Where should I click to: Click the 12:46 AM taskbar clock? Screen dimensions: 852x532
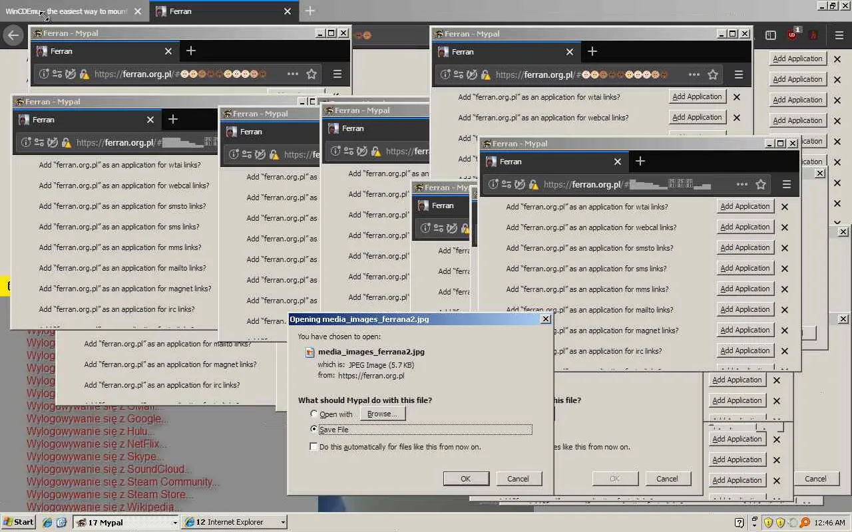pyautogui.click(x=829, y=522)
